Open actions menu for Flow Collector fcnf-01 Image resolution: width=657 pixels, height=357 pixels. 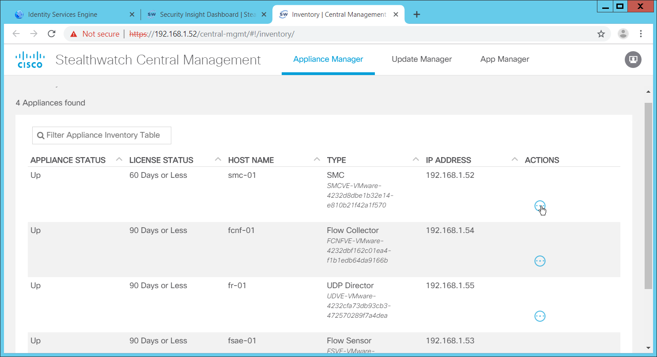point(540,261)
